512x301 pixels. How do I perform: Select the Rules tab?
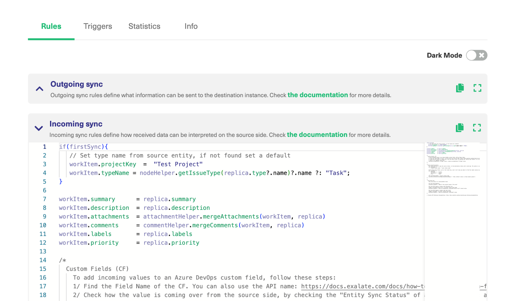click(51, 26)
